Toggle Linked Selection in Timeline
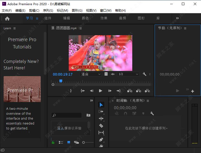The width and height of the screenshot is (201, 153). [134, 113]
